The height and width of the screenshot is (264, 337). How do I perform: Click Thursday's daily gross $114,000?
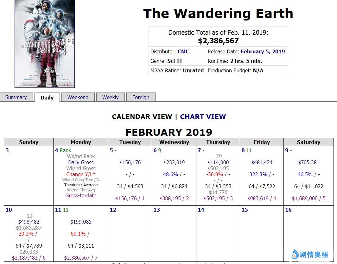click(x=218, y=162)
